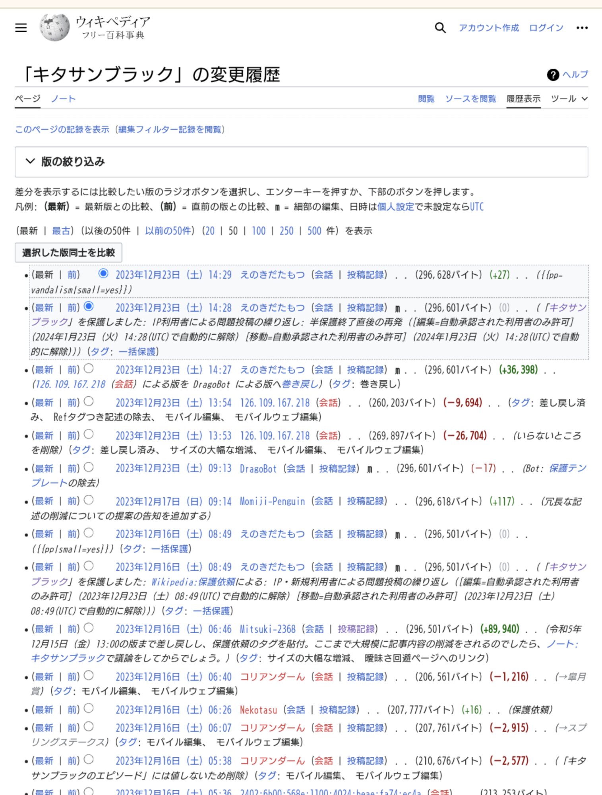
Task: Open revision dated 2023年12月16日 06:46
Action: 173,629
